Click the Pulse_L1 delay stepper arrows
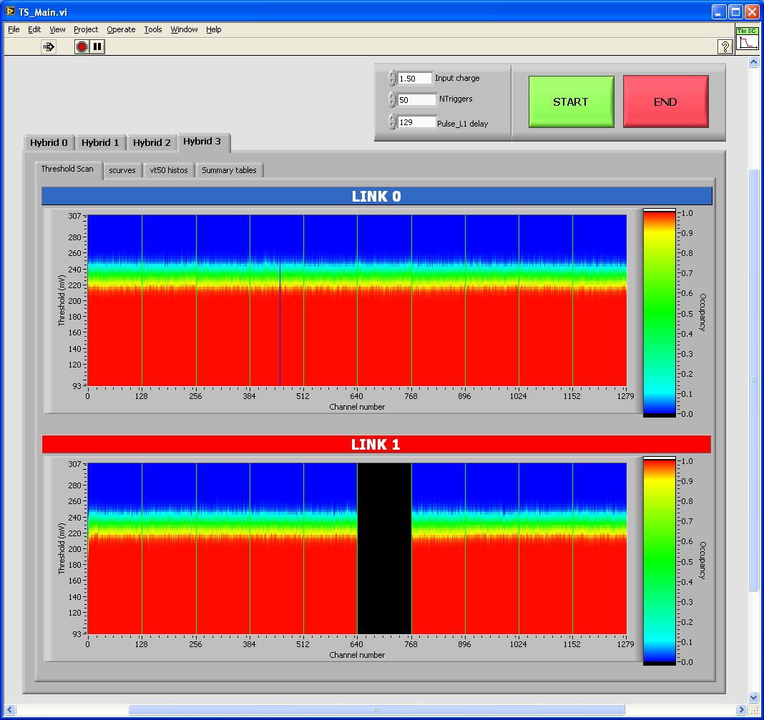The image size is (764, 720). (x=392, y=122)
